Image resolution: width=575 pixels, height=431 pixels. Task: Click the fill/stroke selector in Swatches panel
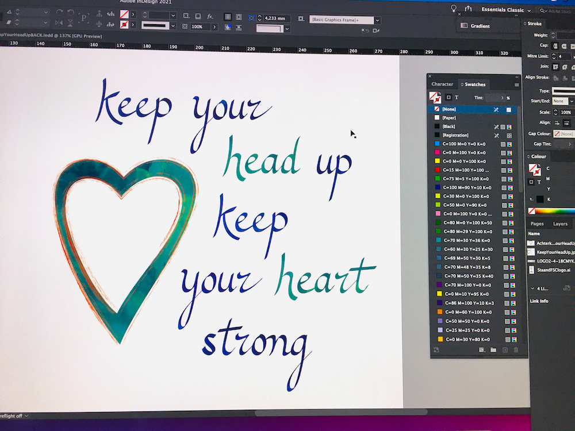click(435, 97)
